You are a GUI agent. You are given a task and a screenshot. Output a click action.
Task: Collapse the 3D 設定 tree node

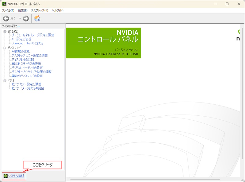5,31
